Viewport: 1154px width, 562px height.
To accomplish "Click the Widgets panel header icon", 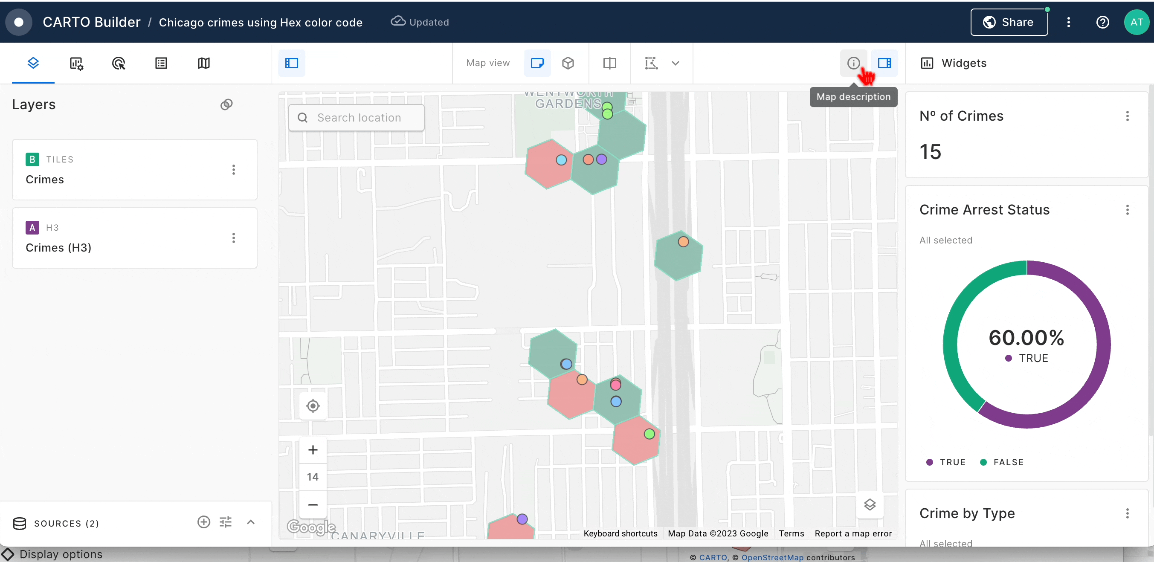I will pos(926,63).
